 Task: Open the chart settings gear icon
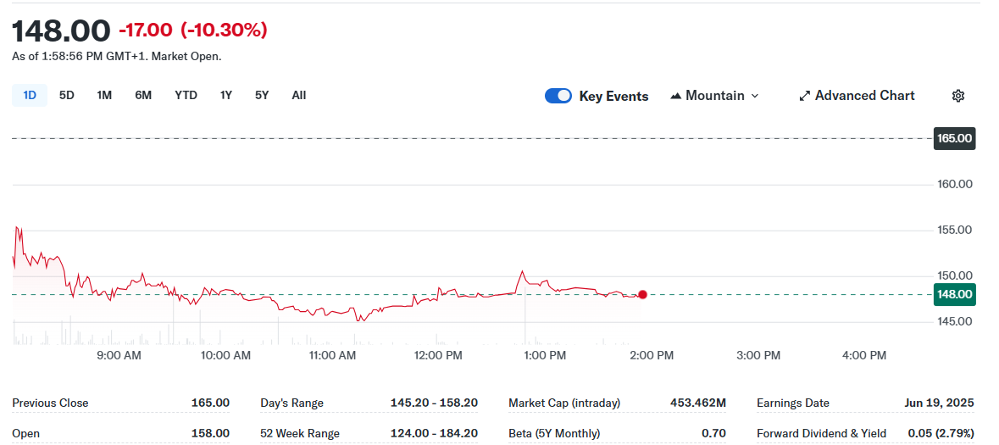(957, 96)
